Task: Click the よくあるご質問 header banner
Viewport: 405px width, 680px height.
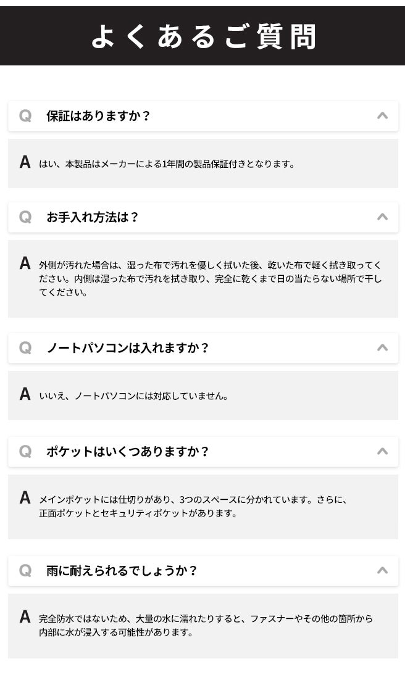Action: [203, 36]
